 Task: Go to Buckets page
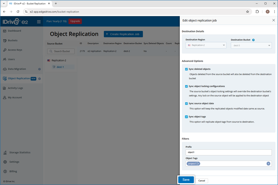pos(13,40)
